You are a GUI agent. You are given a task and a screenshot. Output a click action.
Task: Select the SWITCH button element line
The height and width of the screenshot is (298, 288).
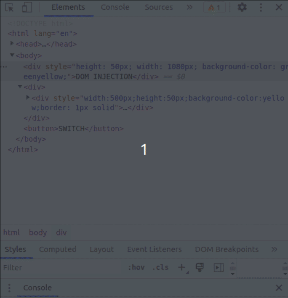click(74, 129)
